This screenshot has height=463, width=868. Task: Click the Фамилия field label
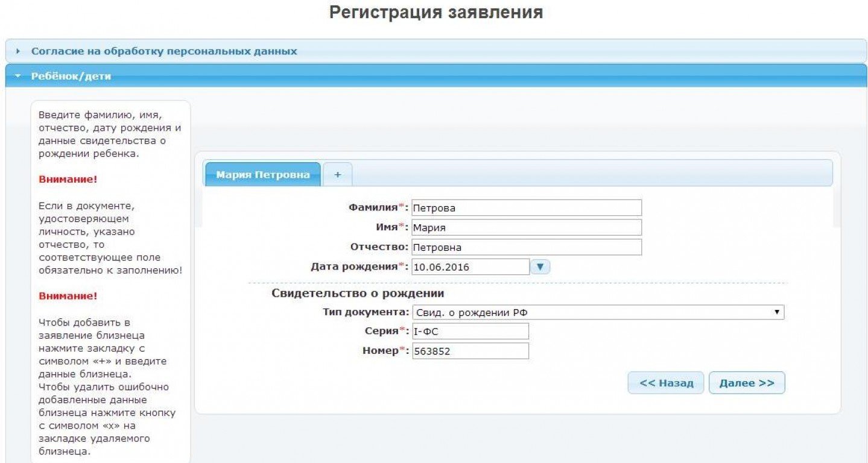point(373,207)
